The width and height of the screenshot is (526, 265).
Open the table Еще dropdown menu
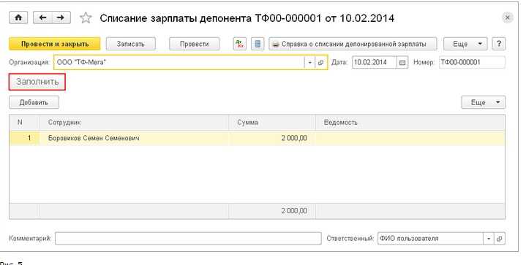pos(483,102)
